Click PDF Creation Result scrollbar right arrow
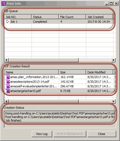 113,101
